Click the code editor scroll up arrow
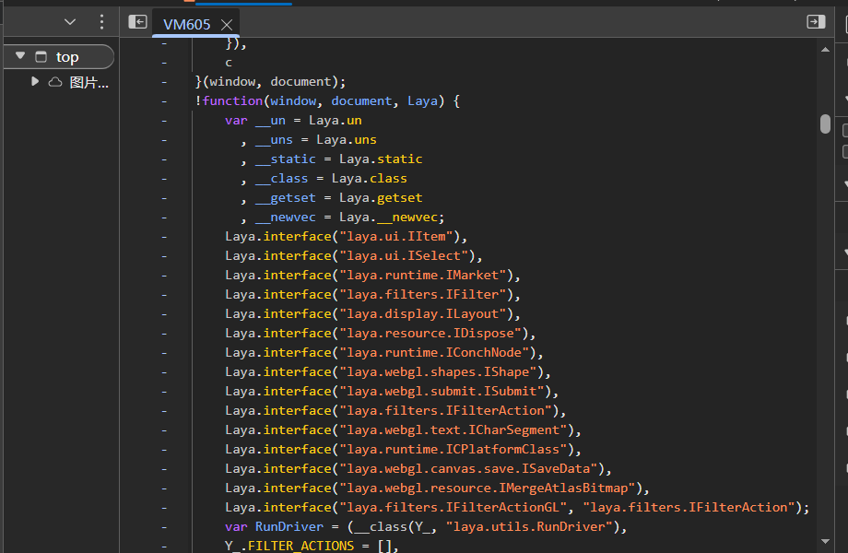The width and height of the screenshot is (848, 553). click(825, 50)
